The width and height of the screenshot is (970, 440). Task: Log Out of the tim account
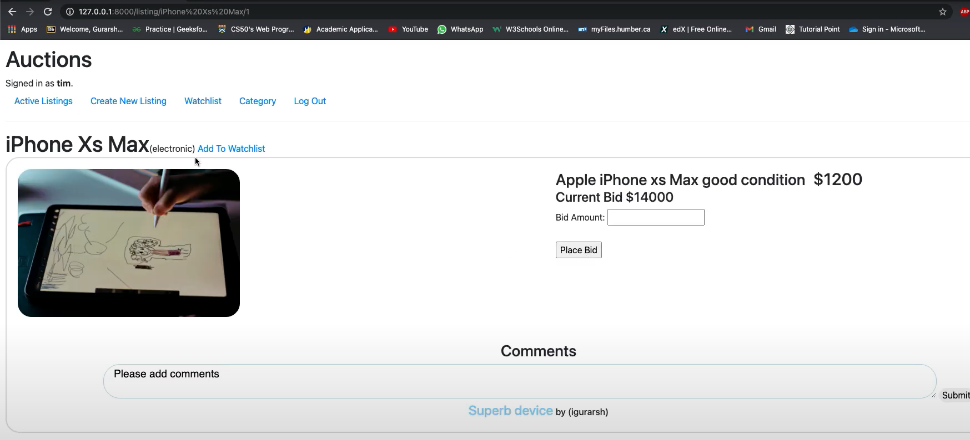pos(310,101)
